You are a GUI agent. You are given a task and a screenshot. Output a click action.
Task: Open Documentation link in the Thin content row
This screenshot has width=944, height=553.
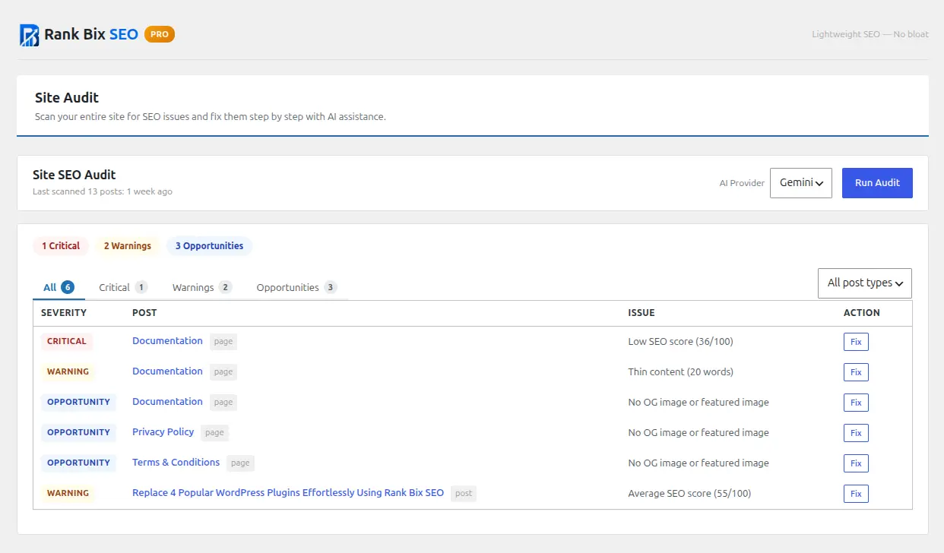point(167,371)
